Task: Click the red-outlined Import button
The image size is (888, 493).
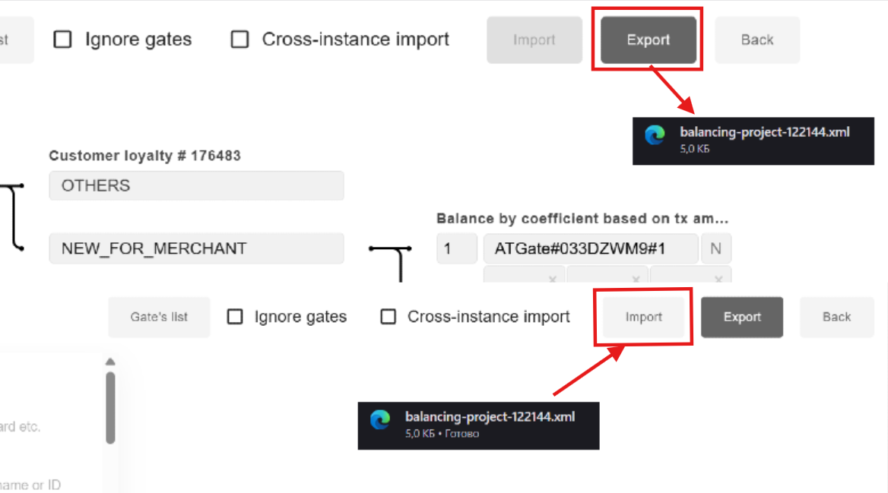Action: pos(643,317)
